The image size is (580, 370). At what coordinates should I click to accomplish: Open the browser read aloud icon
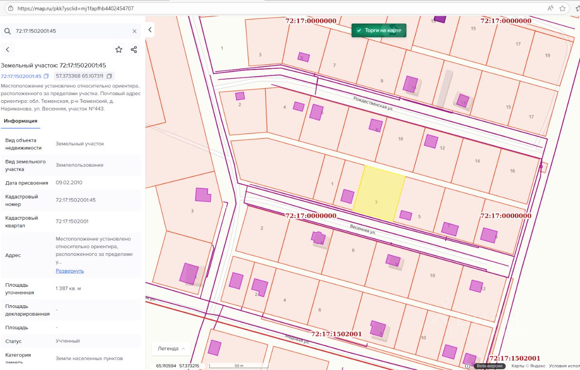[x=550, y=8]
